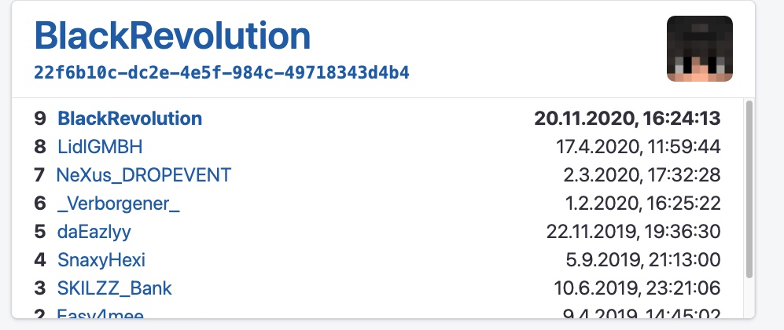Click the name history scrollbar thumb
784x330 pixels.
[749, 189]
